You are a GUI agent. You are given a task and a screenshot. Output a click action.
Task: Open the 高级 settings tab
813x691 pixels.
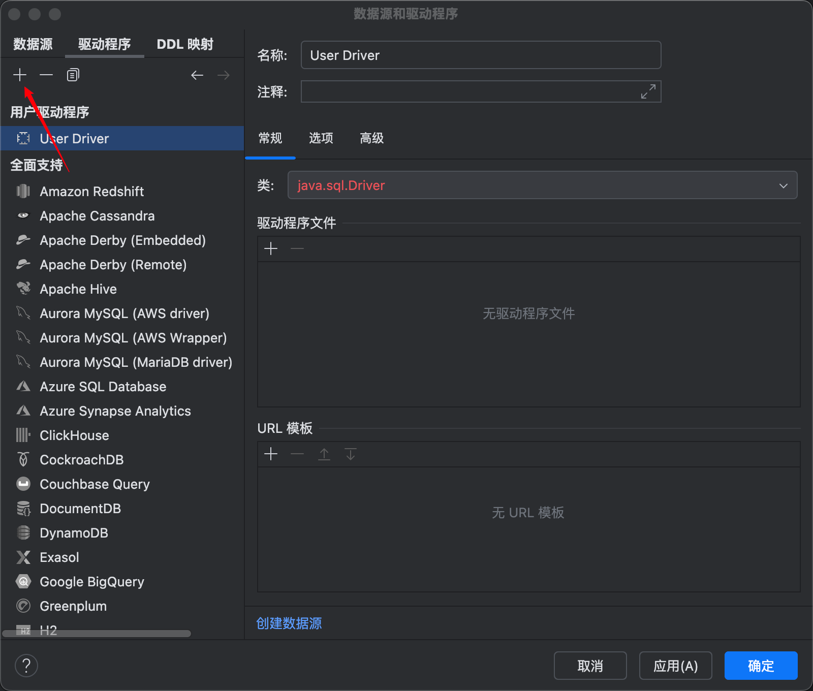point(371,138)
